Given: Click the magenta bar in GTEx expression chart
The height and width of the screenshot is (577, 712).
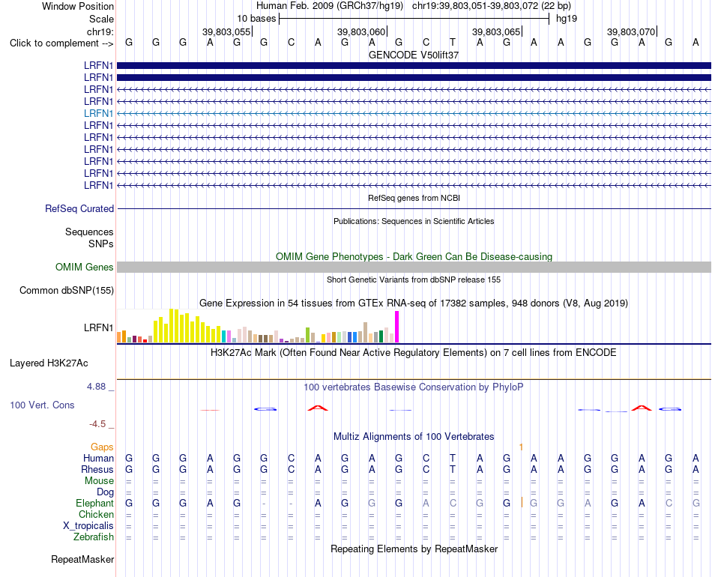Looking at the screenshot, I should (x=397, y=327).
